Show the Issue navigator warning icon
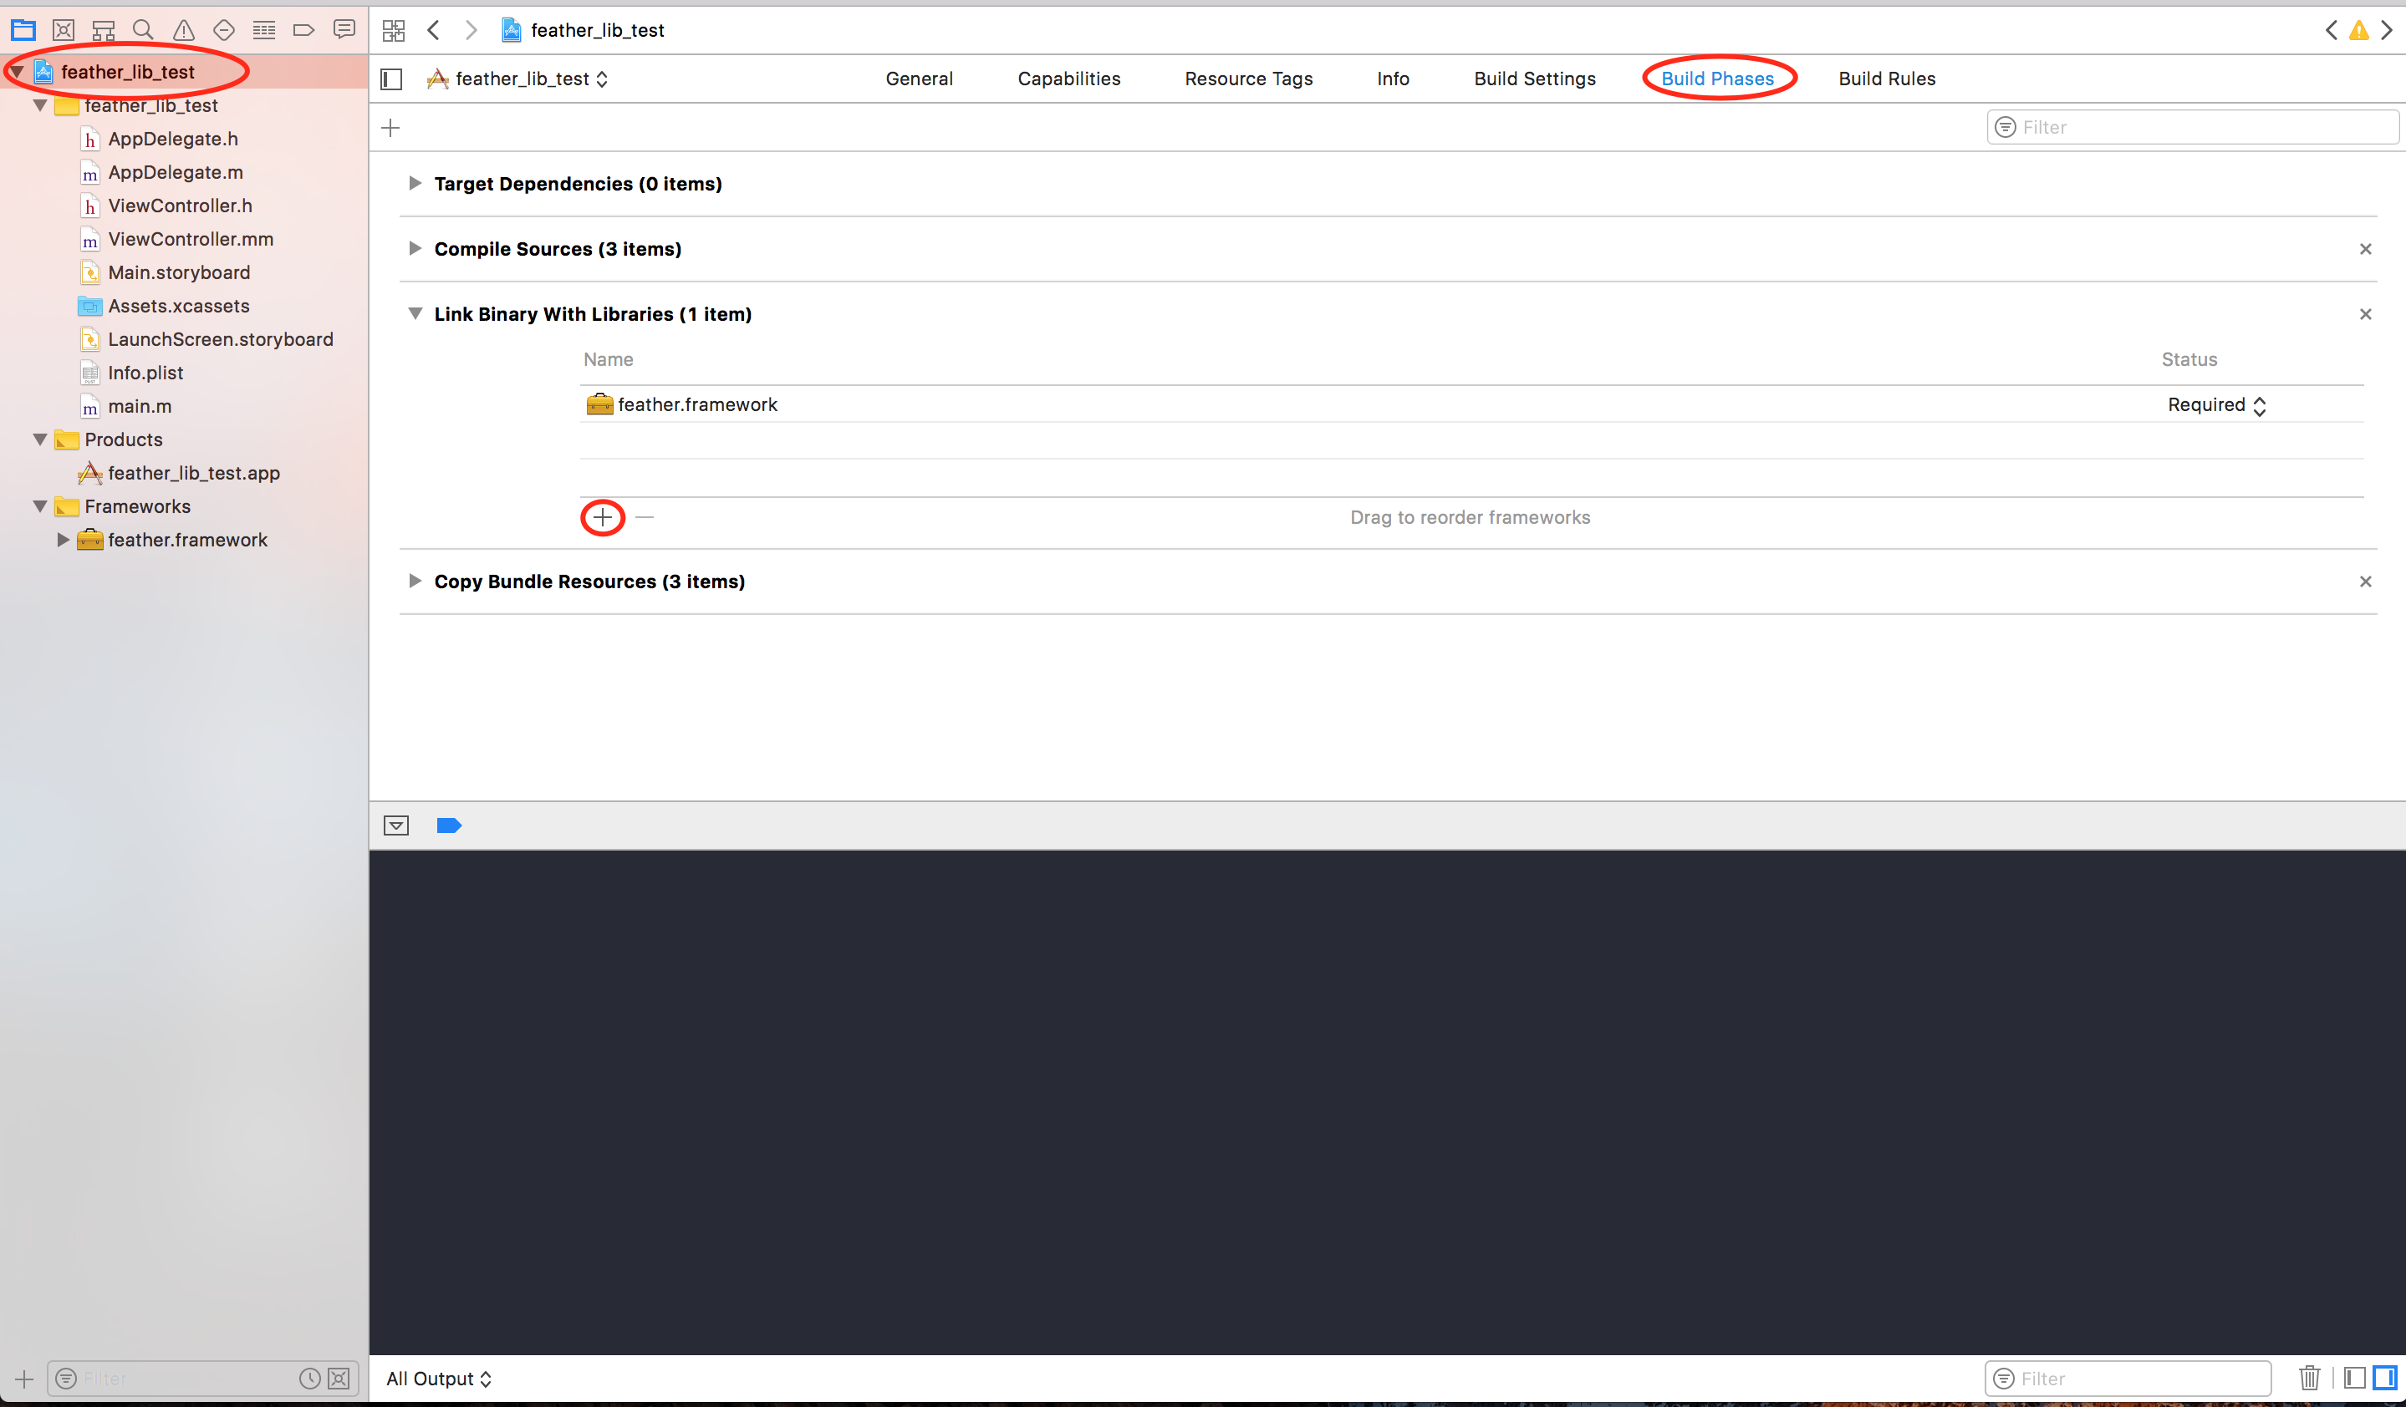The height and width of the screenshot is (1407, 2406). [x=183, y=29]
